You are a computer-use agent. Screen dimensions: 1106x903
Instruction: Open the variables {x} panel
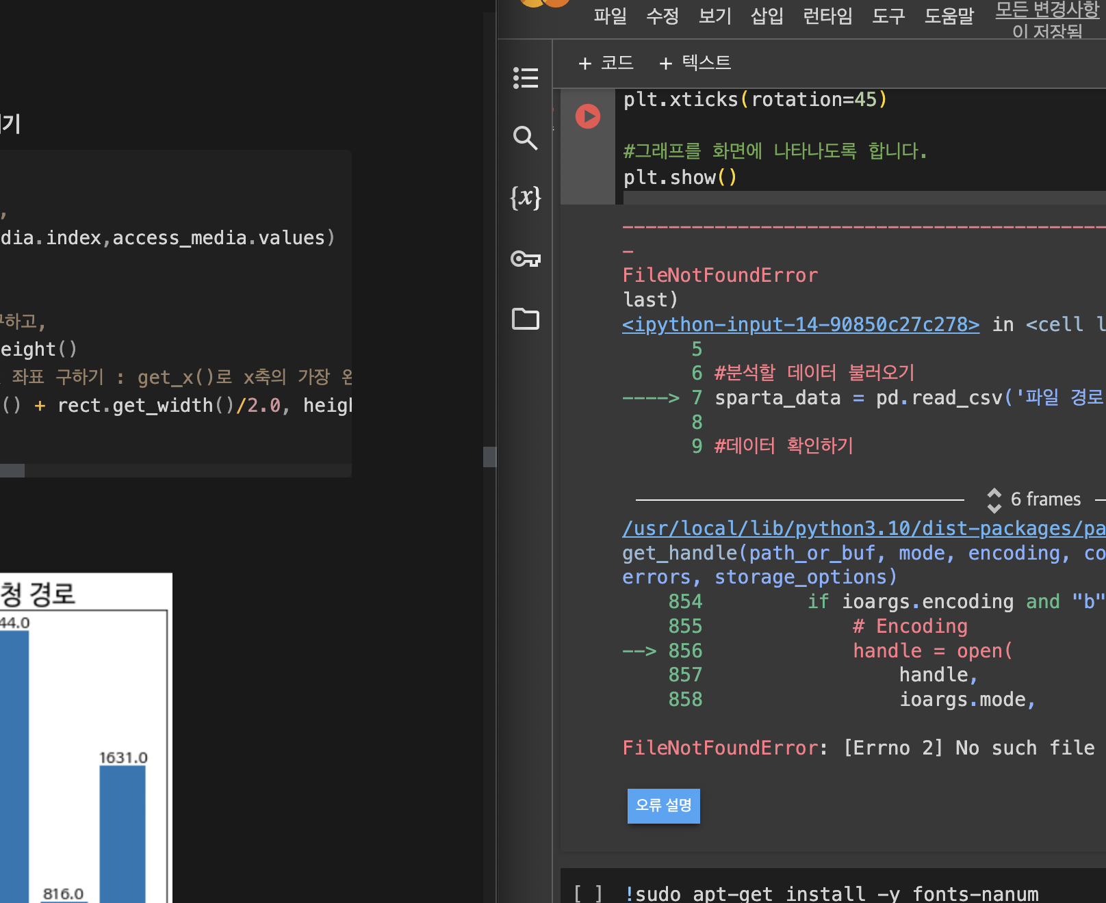coord(526,198)
